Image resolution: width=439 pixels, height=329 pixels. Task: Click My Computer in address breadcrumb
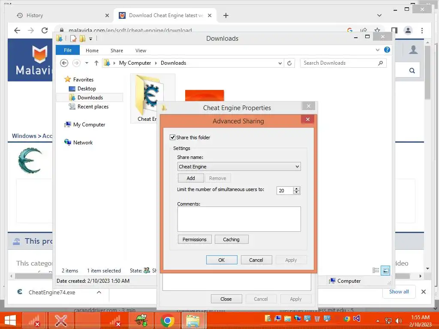point(135,63)
